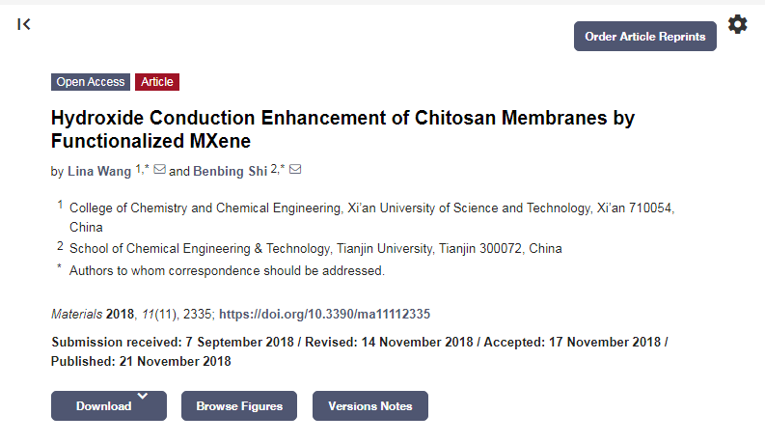Click affiliation superscript 2 after Benbing Shi
The height and width of the screenshot is (443, 765).
tap(274, 168)
